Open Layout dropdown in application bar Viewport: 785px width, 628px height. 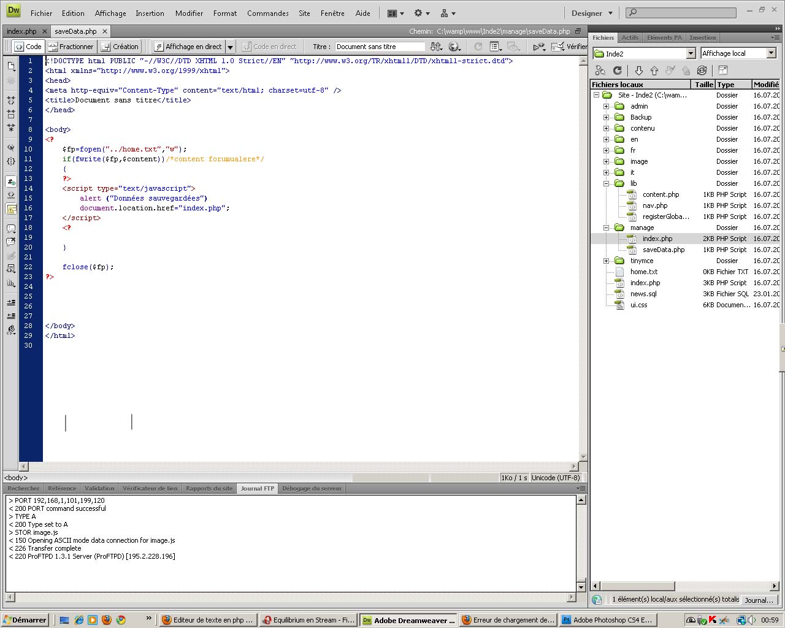(x=396, y=13)
